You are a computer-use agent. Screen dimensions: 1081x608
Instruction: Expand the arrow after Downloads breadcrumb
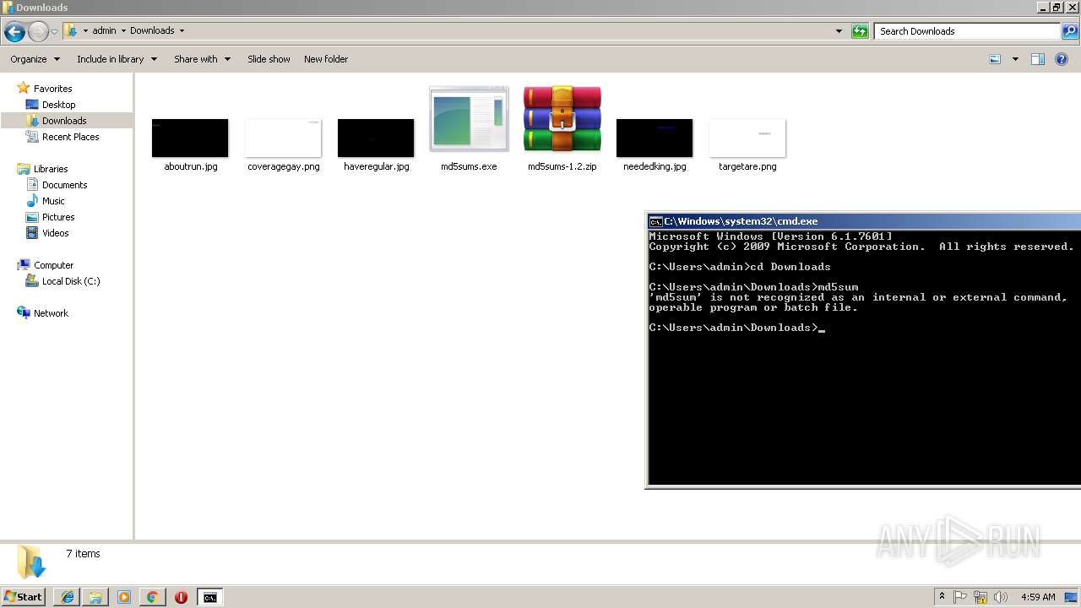click(182, 30)
